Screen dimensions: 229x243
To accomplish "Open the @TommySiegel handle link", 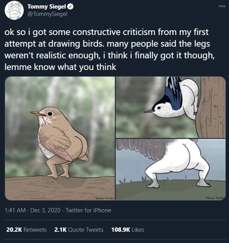I will (47, 14).
